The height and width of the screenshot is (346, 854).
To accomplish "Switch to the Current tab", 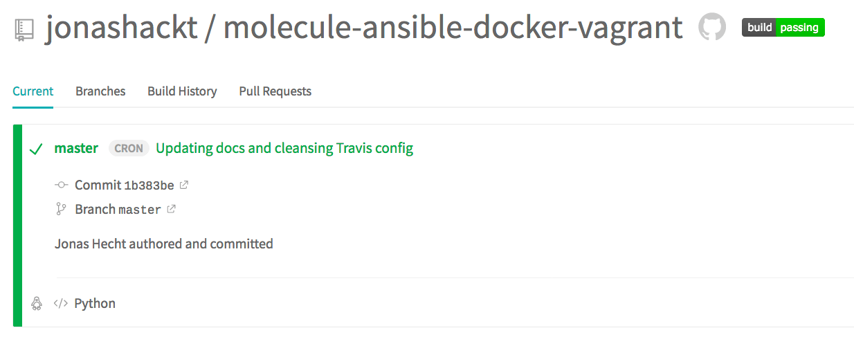I will 33,91.
